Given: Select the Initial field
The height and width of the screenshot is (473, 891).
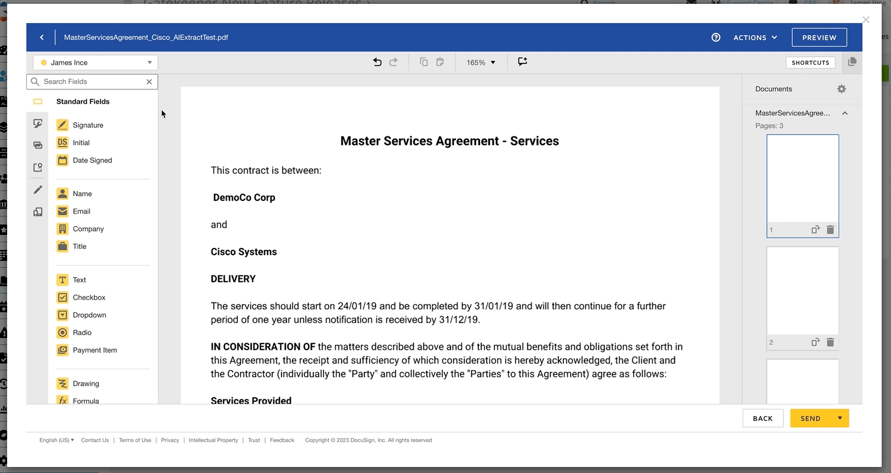Looking at the screenshot, I should pyautogui.click(x=73, y=143).
